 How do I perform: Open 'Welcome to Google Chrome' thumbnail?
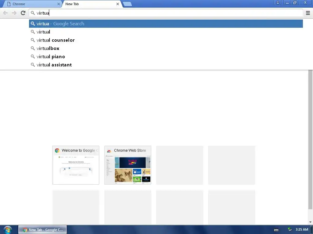pyautogui.click(x=76, y=165)
